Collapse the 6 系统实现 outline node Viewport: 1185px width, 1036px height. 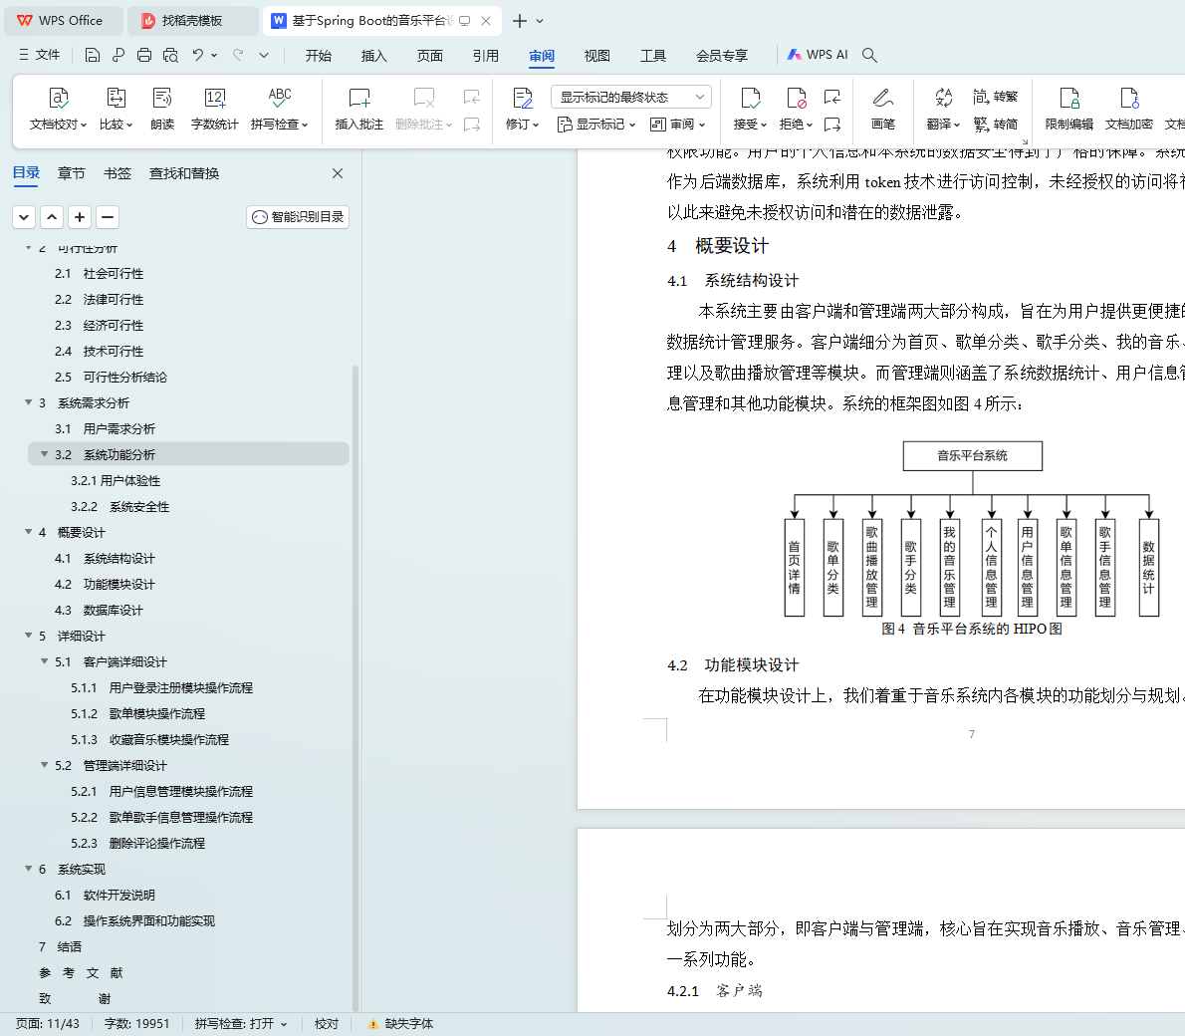pyautogui.click(x=29, y=869)
